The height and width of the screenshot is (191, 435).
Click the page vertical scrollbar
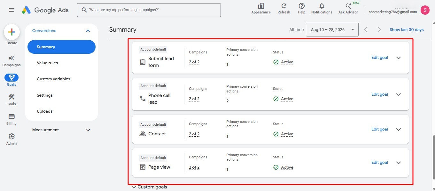pyautogui.click(x=433, y=157)
